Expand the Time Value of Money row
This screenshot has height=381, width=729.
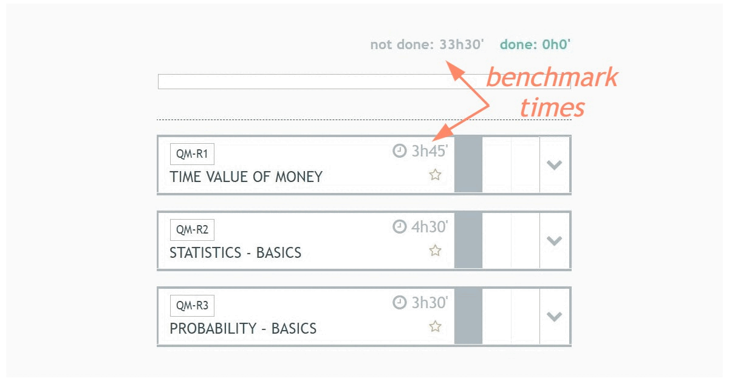click(x=554, y=164)
